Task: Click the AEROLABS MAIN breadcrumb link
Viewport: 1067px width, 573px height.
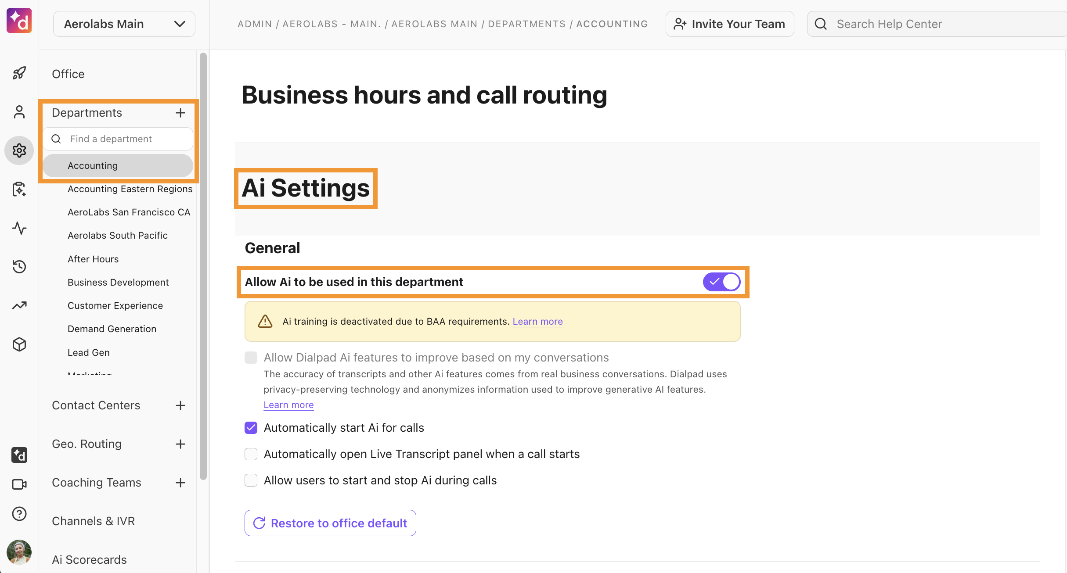Action: (434, 24)
